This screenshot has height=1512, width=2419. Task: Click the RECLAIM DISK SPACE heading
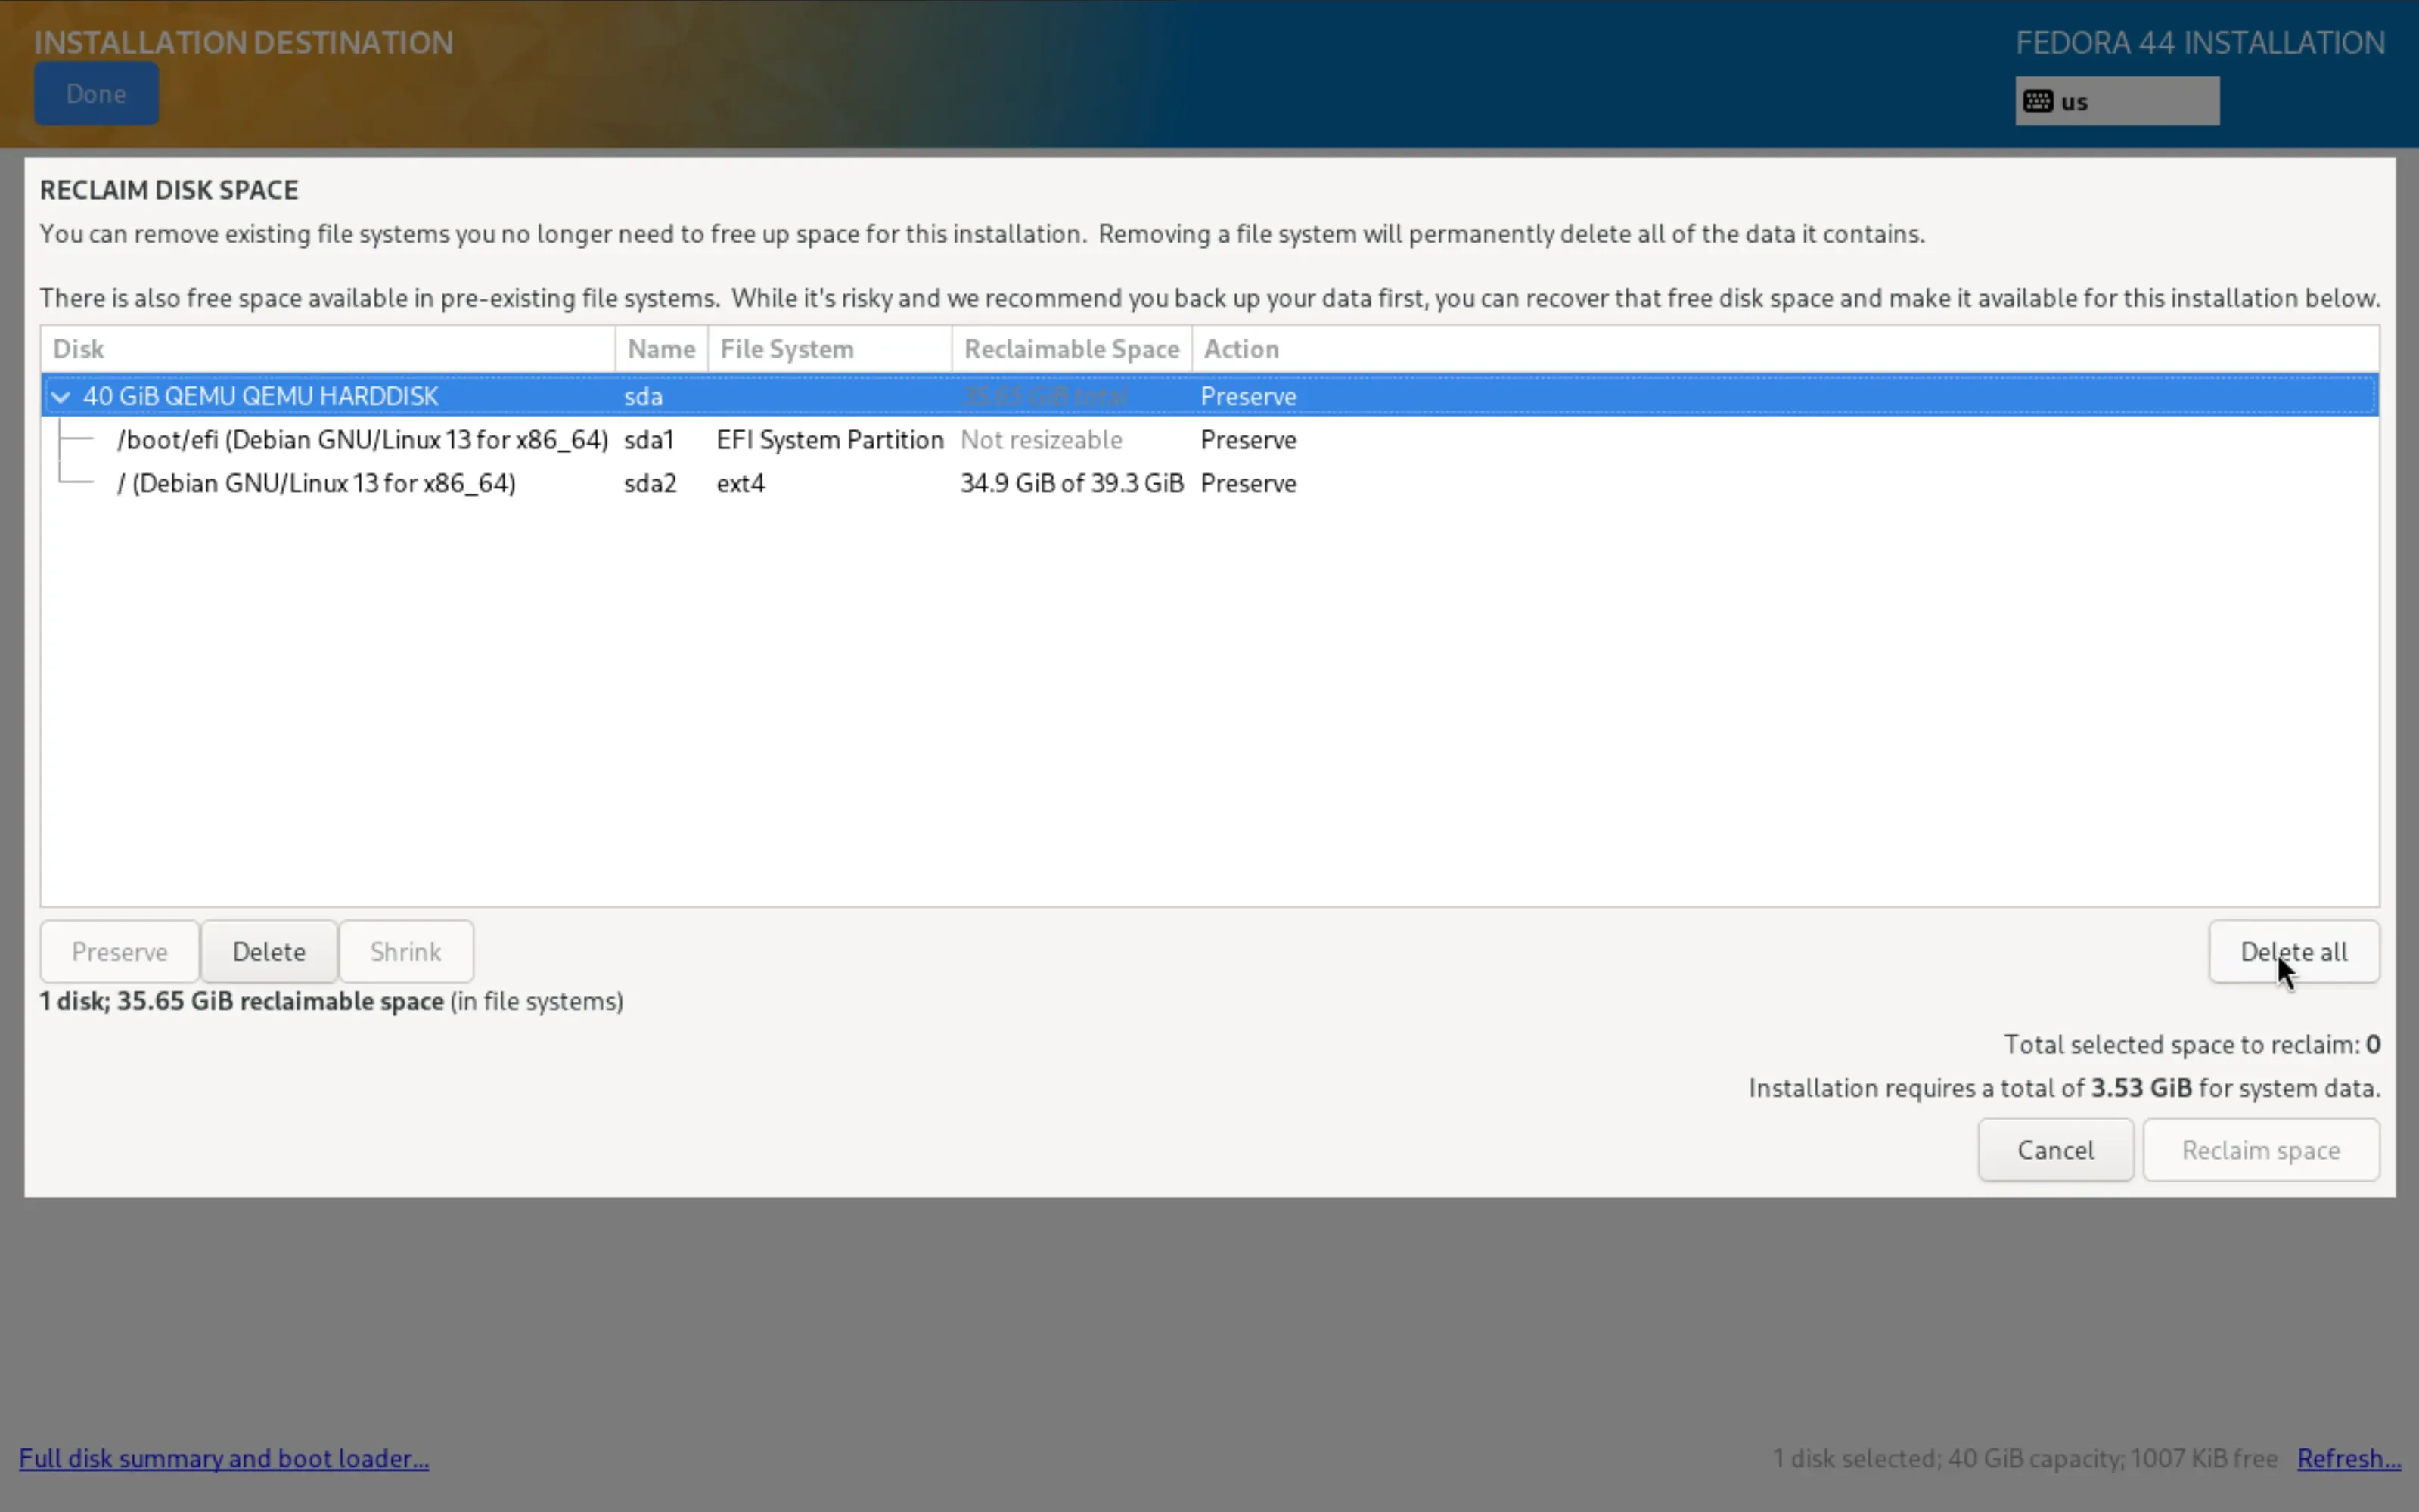click(169, 190)
